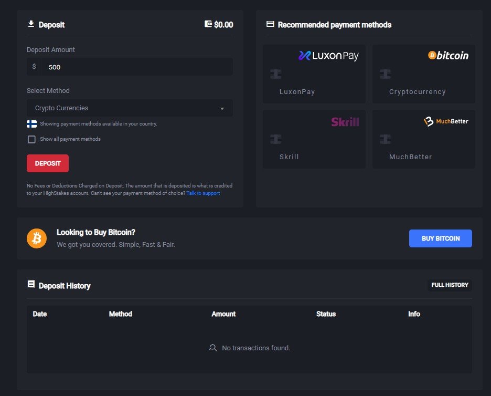
Task: Click the Amount column header
Action: (x=223, y=314)
